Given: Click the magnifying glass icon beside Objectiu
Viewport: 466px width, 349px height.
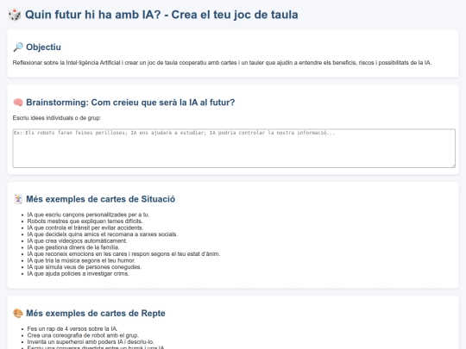Looking at the screenshot, I should pos(18,47).
